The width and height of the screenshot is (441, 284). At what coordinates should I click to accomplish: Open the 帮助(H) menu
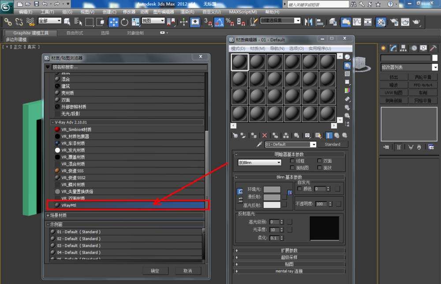(272, 12)
